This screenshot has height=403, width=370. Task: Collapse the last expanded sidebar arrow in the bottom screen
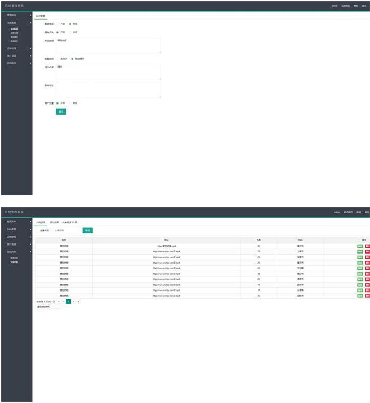coord(30,252)
